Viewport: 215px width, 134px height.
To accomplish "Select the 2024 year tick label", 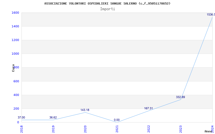I will pos(212,129).
